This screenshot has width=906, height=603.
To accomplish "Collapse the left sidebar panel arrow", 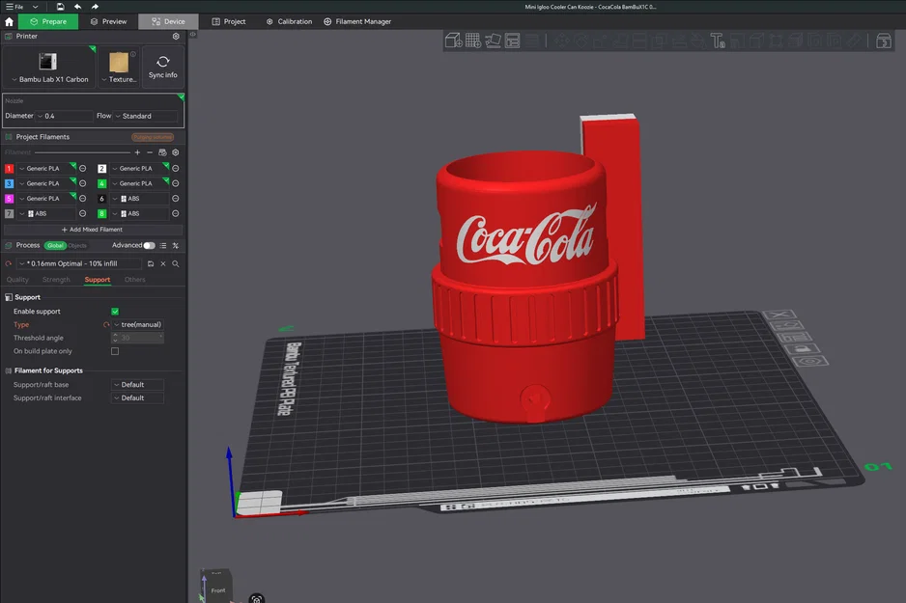I will click(193, 35).
